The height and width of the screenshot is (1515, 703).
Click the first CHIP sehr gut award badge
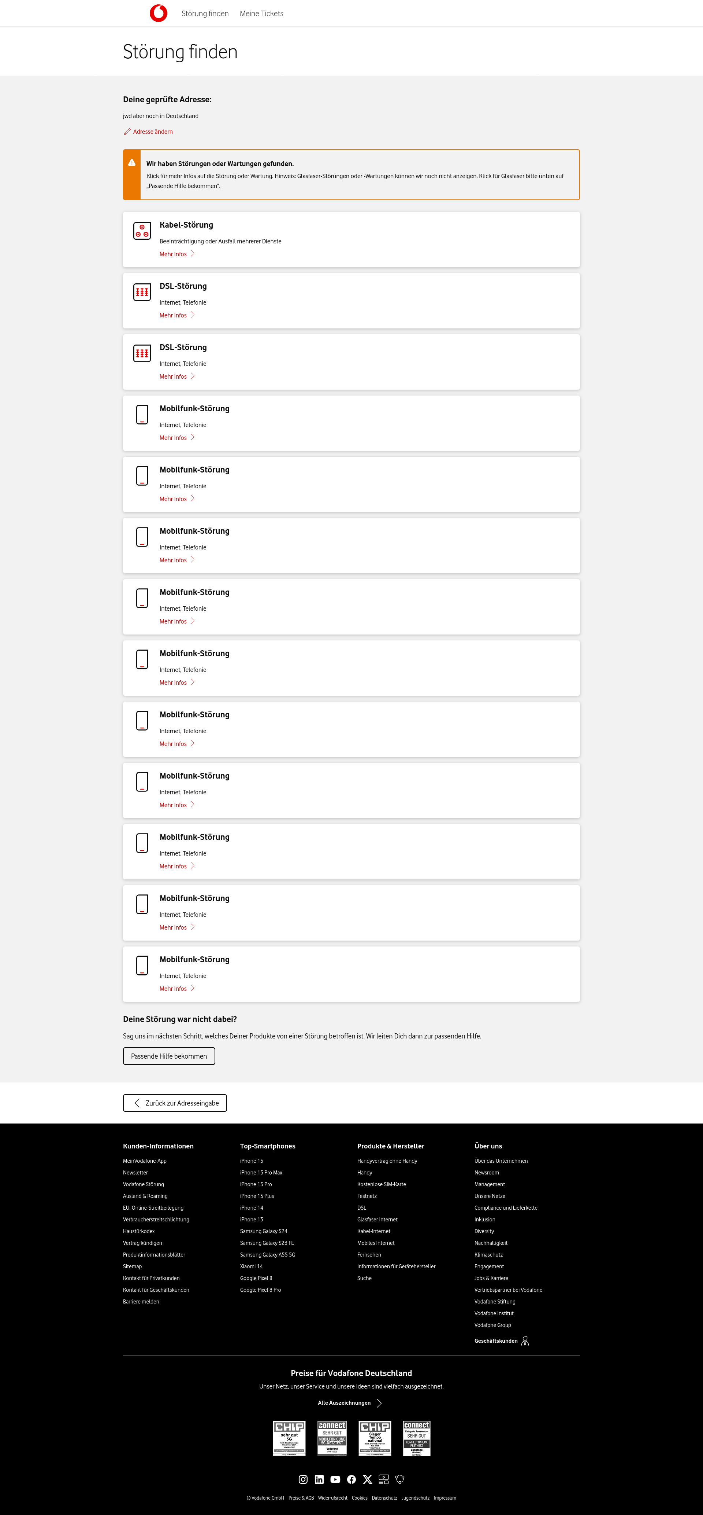click(289, 1438)
